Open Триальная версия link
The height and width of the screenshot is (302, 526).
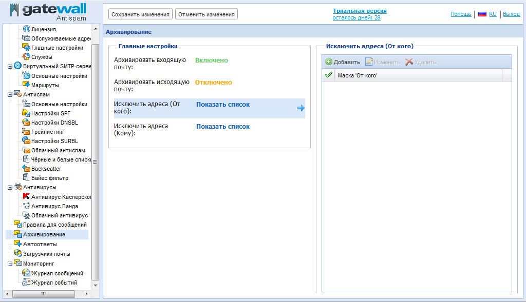point(360,11)
